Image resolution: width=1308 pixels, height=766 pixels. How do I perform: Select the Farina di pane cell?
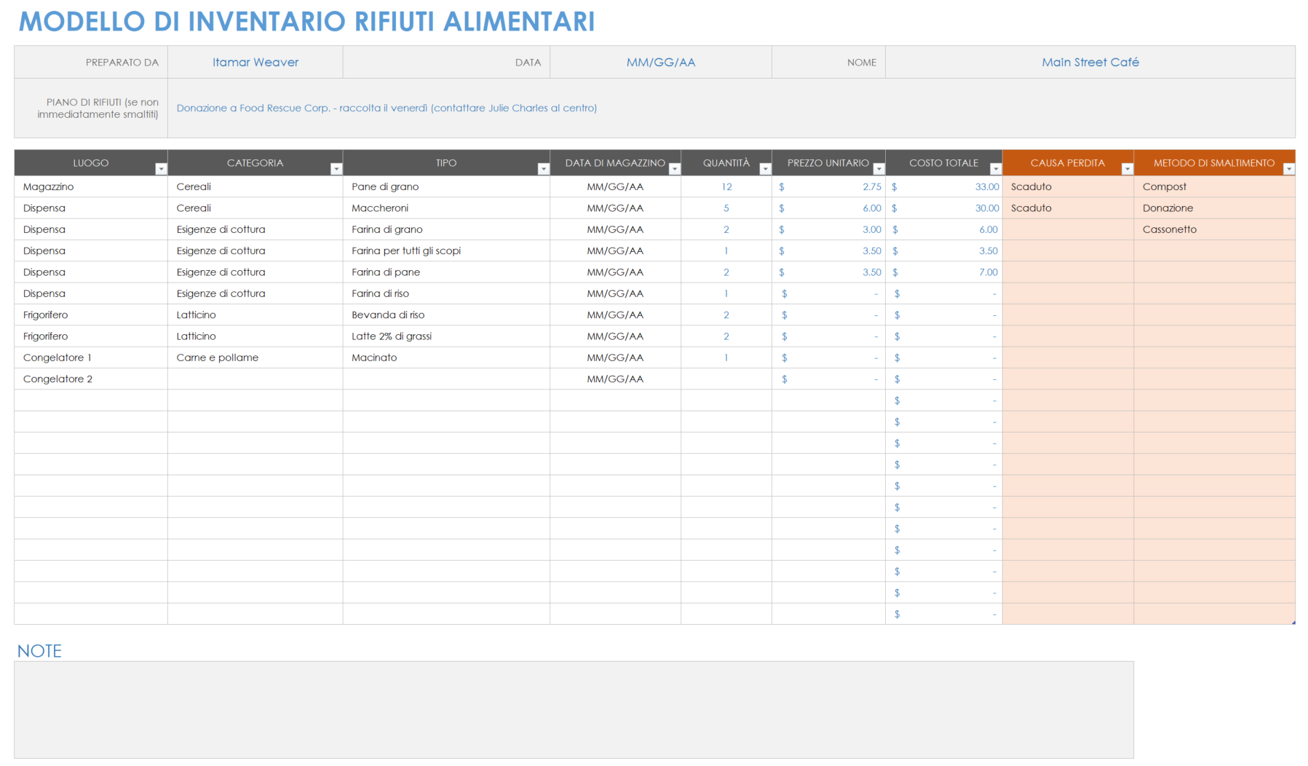pyautogui.click(x=446, y=272)
